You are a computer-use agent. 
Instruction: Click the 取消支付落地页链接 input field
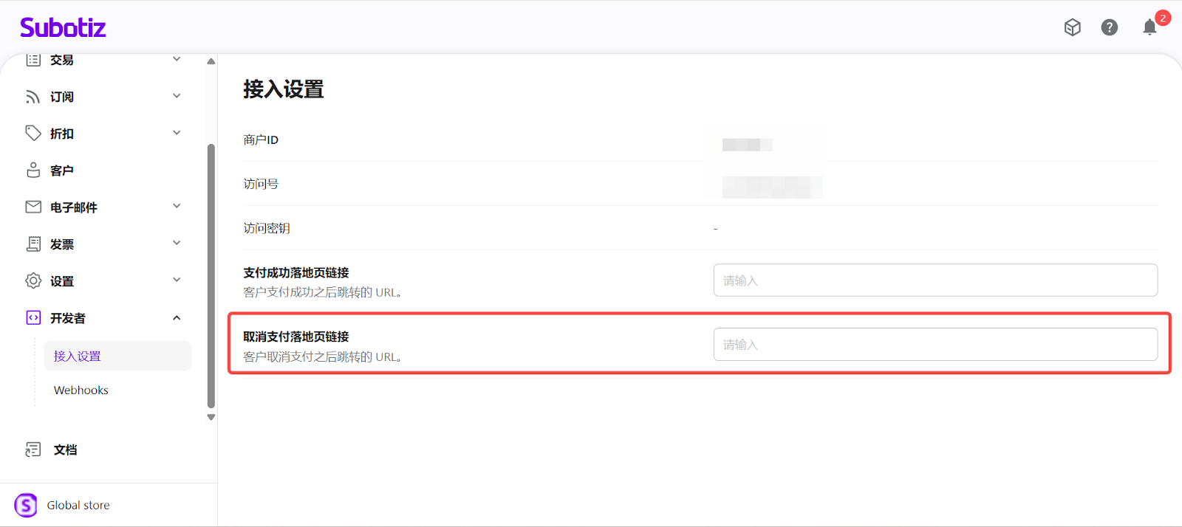click(x=935, y=345)
